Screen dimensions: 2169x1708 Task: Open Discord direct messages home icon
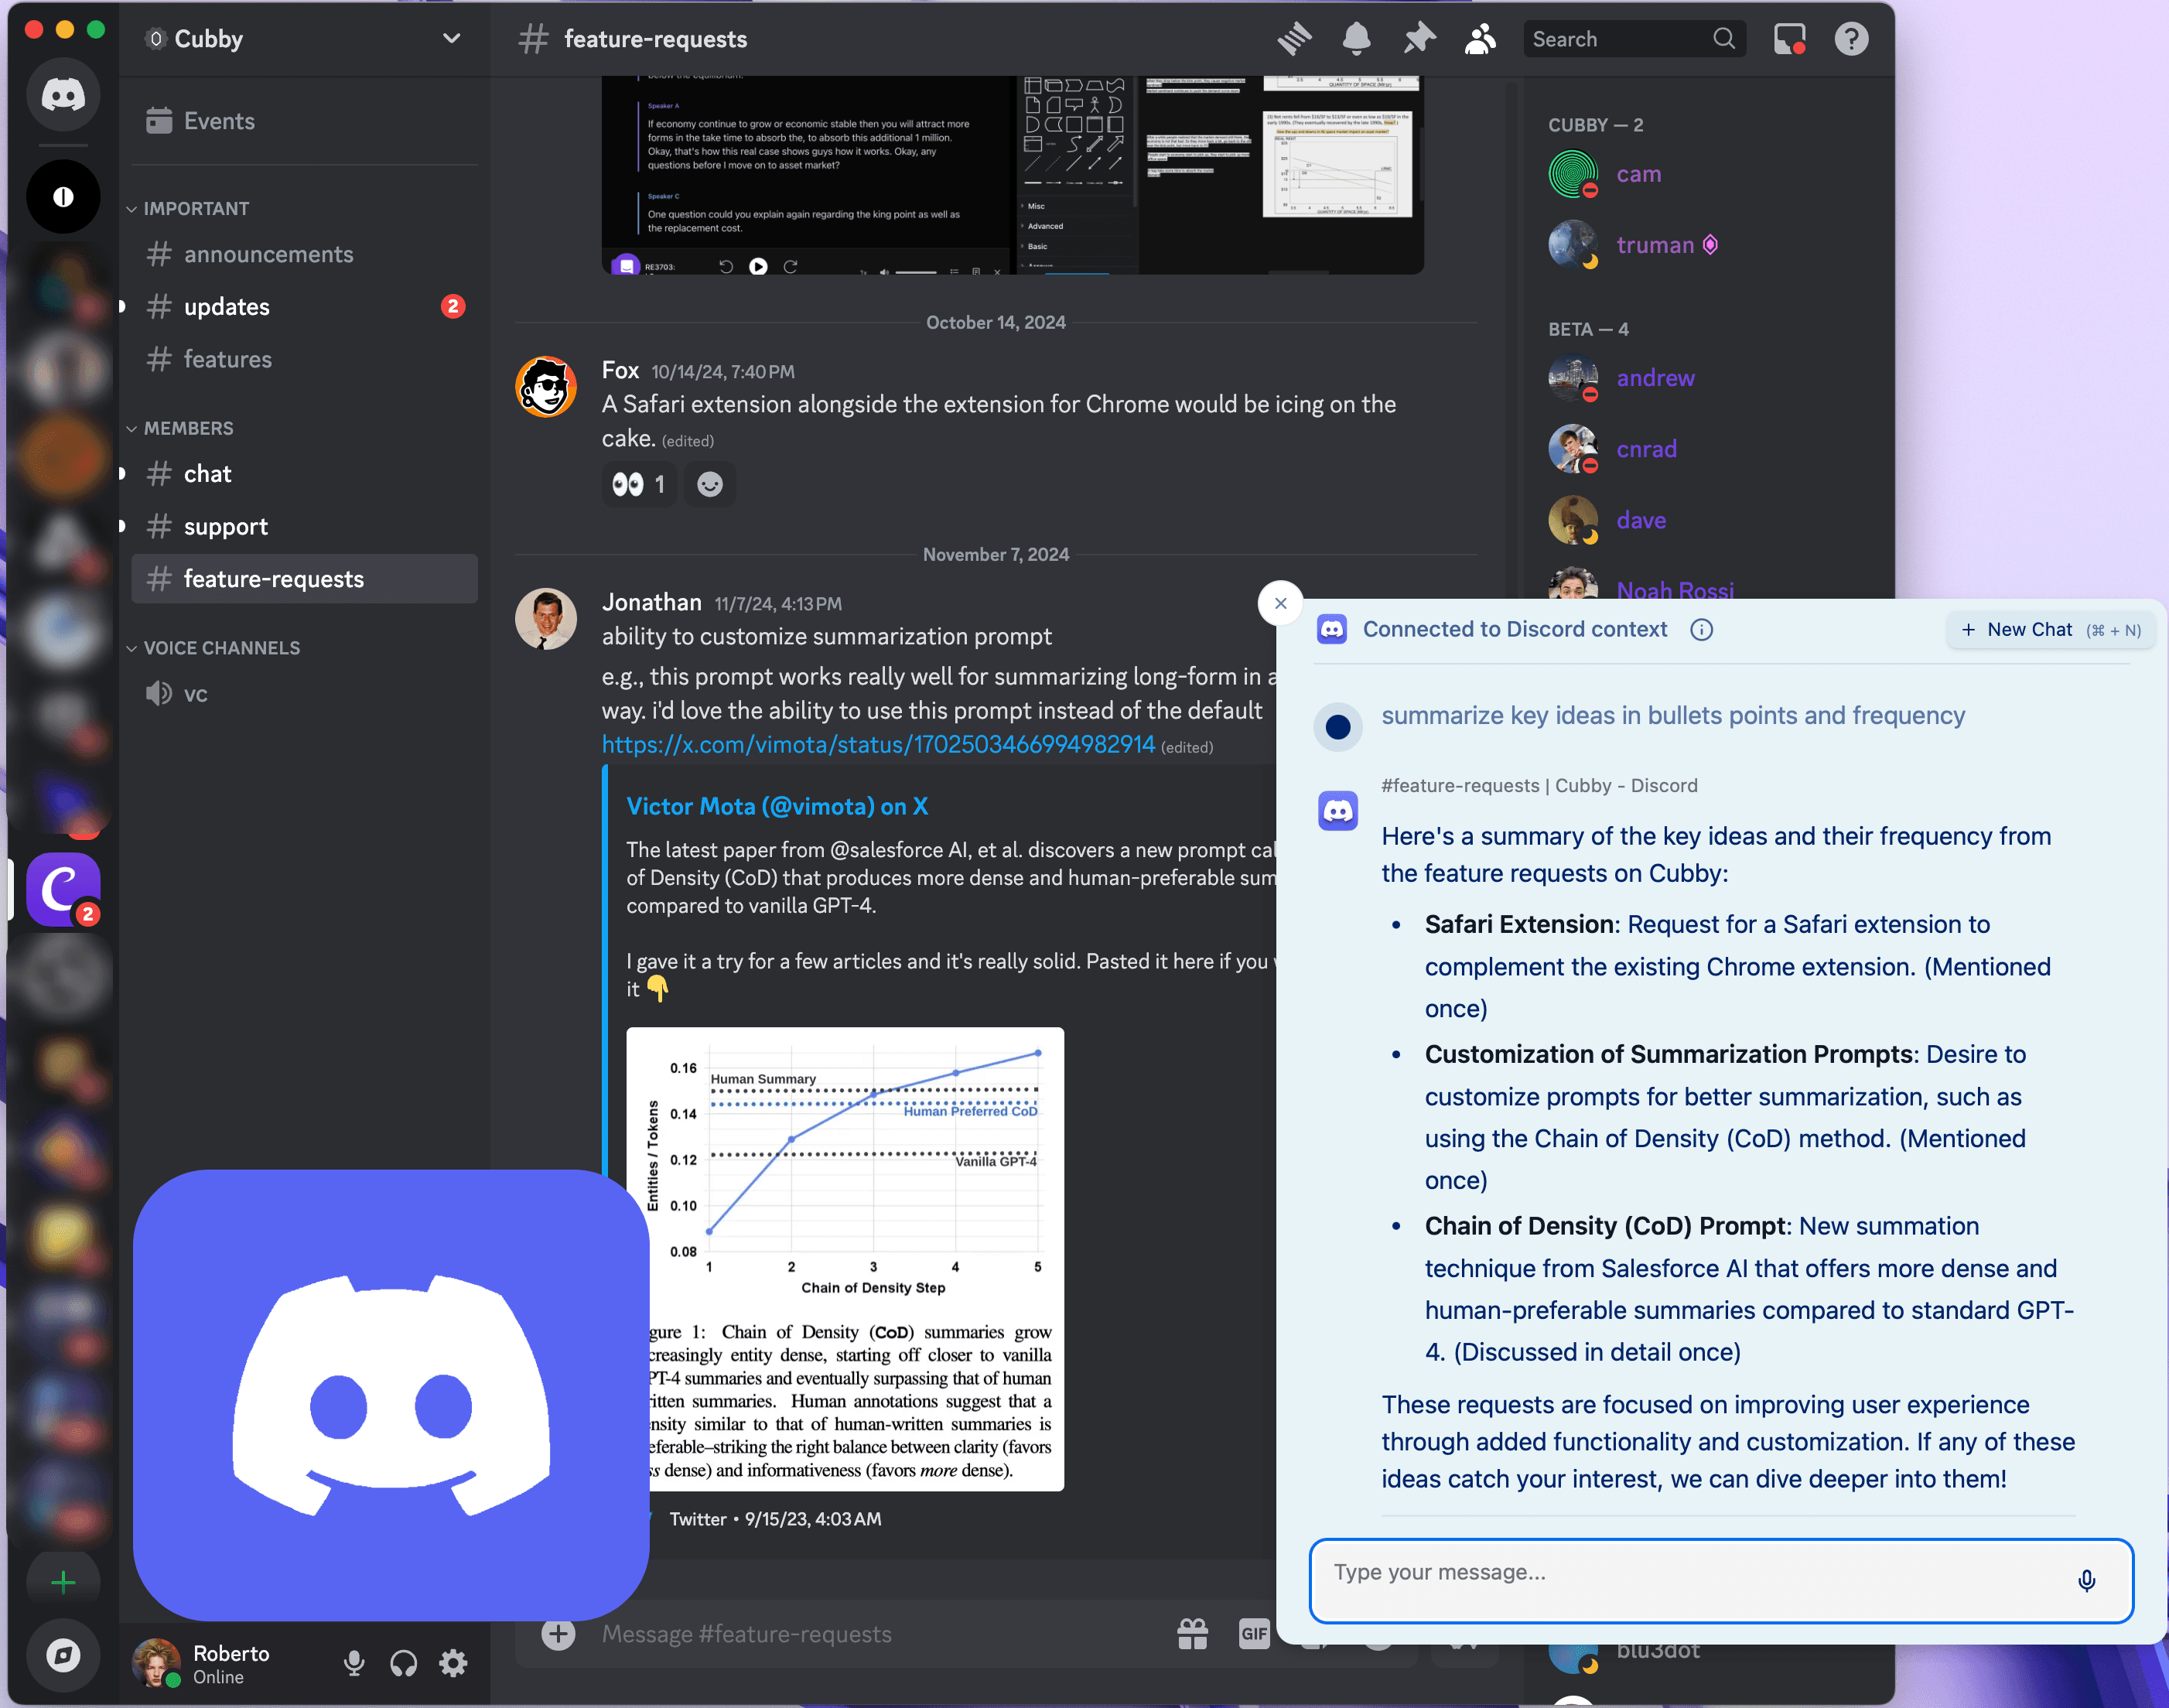tap(63, 95)
